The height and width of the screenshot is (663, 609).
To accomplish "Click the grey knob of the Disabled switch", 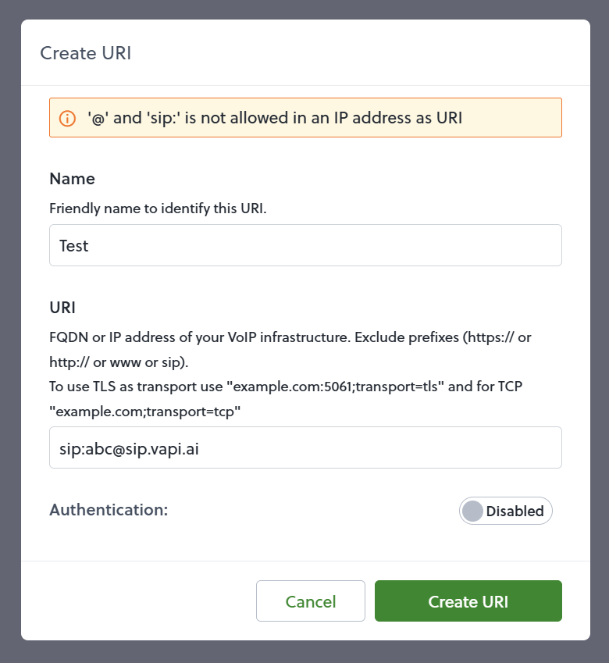I will [x=472, y=511].
